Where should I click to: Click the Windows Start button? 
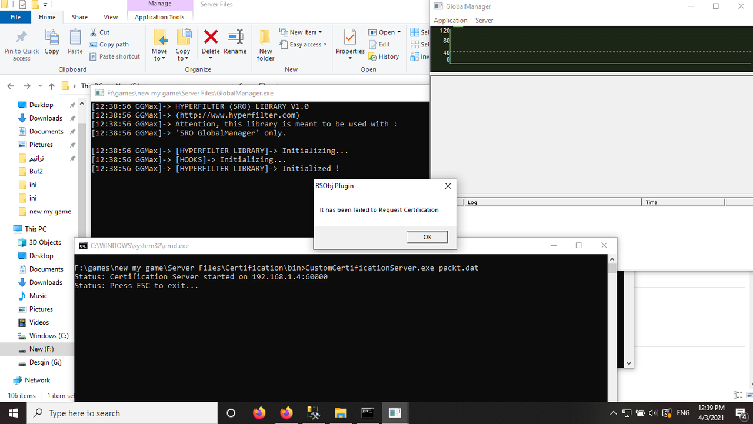(x=14, y=413)
